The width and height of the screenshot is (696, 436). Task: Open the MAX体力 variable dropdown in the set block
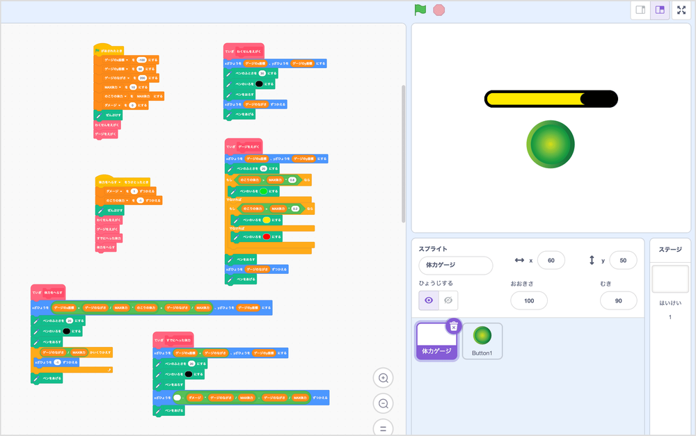coord(119,87)
